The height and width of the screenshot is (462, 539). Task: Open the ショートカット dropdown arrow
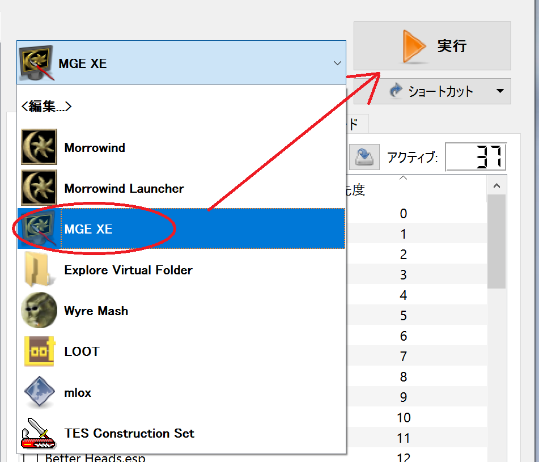pos(499,91)
